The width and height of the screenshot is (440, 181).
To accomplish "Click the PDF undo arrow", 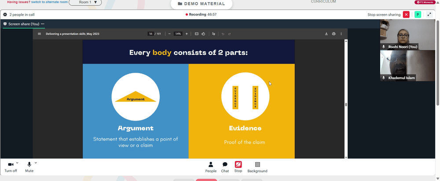I will pos(223,34).
